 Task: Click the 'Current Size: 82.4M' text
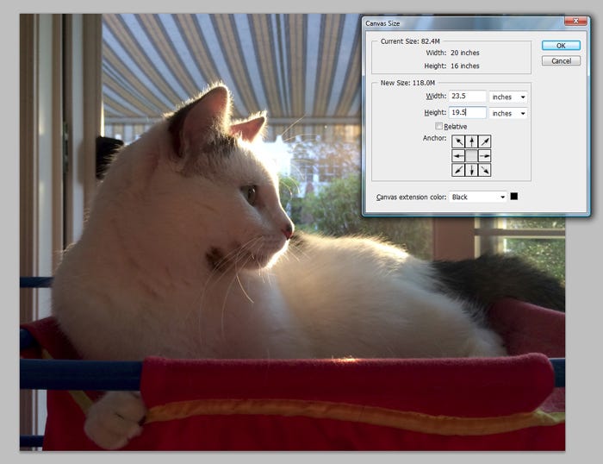click(410, 41)
